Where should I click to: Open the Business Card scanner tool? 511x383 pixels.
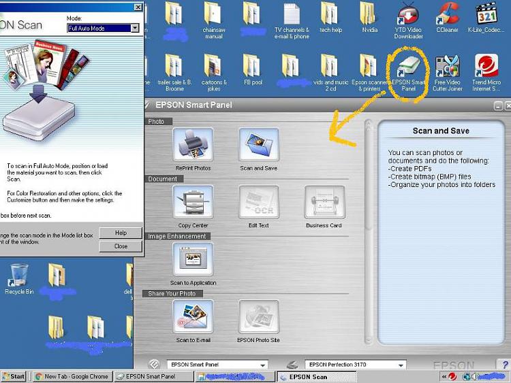[x=324, y=202]
